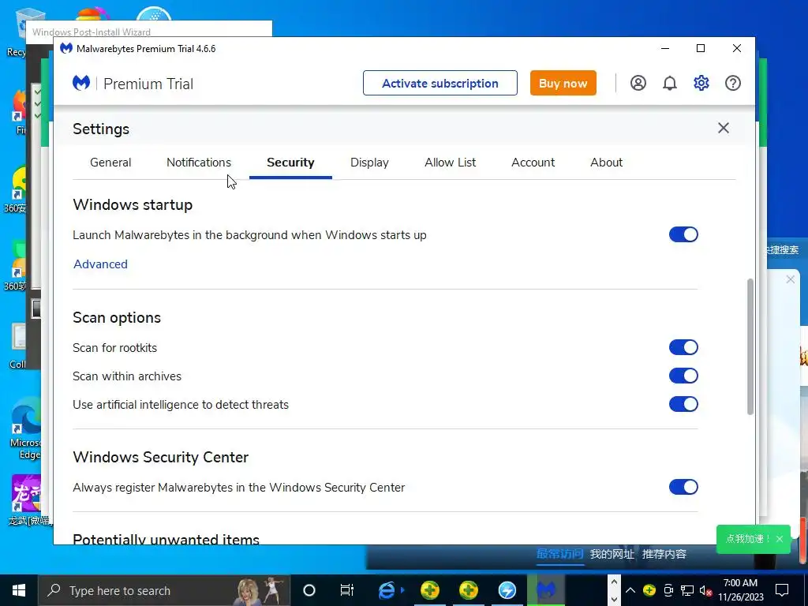
Task: Select the 最常访问 tab in background window
Action: click(559, 554)
